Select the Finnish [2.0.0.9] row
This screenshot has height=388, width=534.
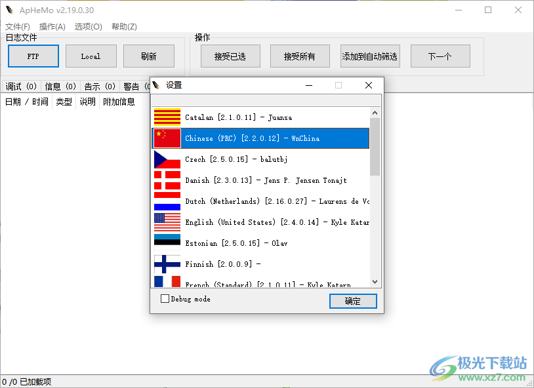(260, 264)
